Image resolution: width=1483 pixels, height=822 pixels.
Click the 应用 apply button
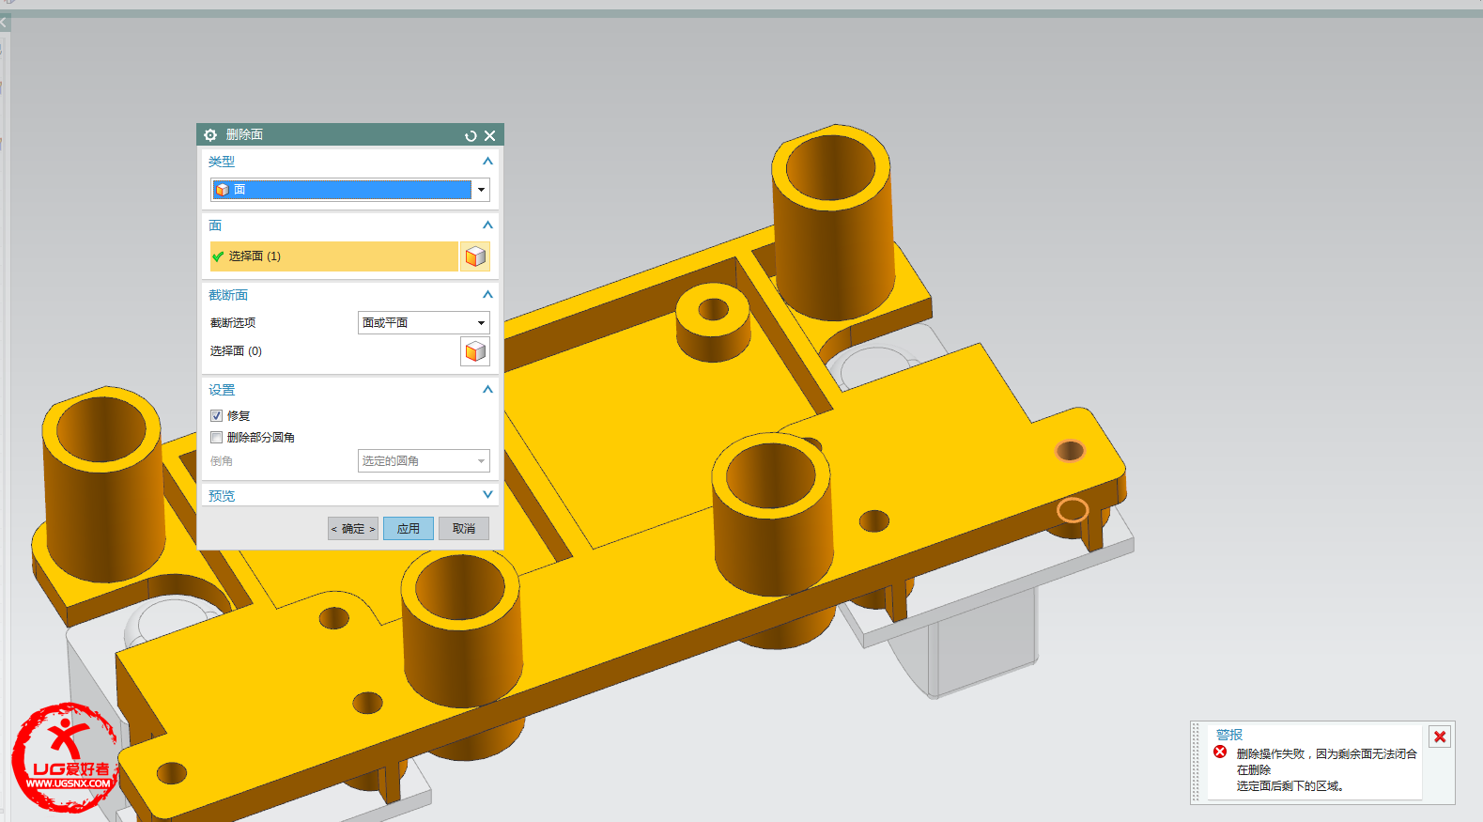[x=409, y=529]
